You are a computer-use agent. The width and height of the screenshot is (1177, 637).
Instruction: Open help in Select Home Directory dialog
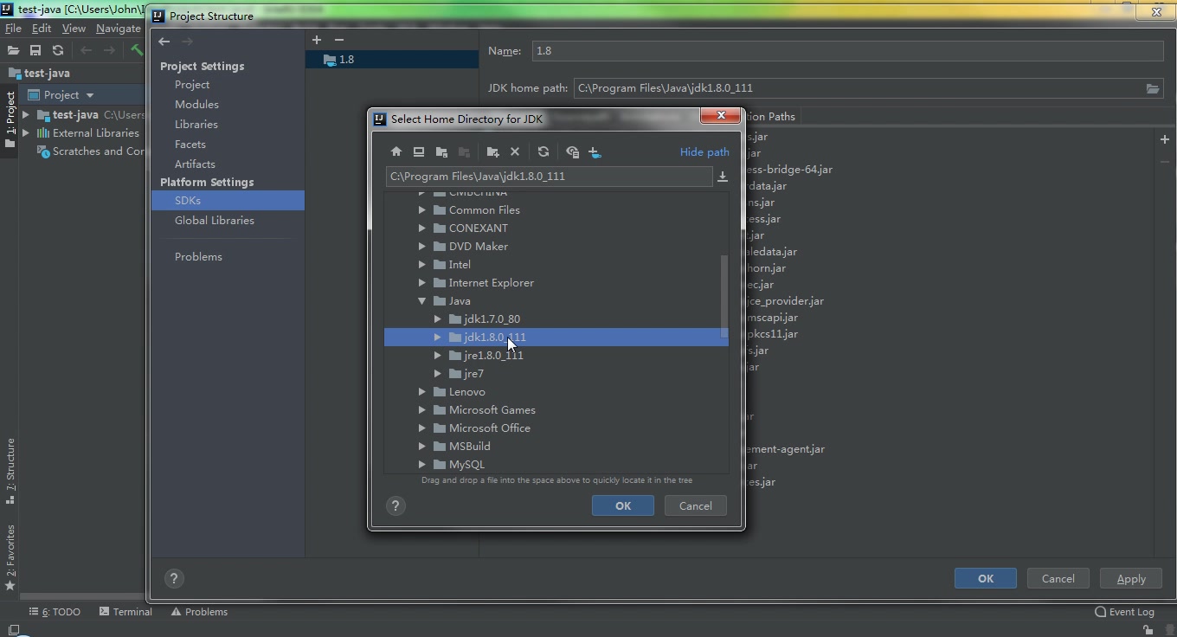[396, 506]
